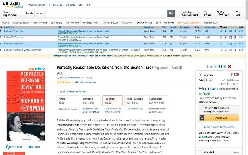Image resolution: width=248 pixels, height=155 pixels.
Task: Click in the search text field
Action: click(107, 14)
